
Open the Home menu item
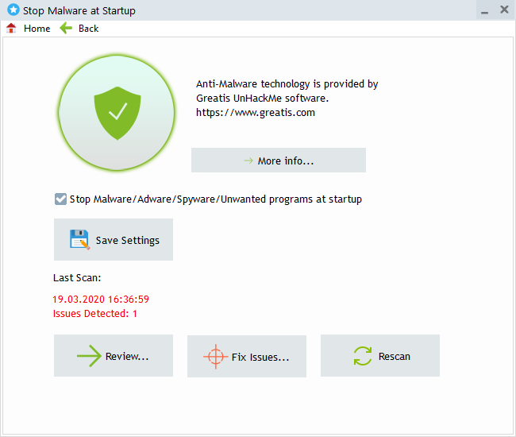point(37,29)
